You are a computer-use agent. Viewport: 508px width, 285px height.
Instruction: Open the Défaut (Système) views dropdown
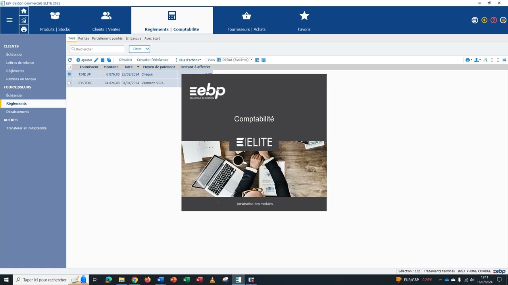pyautogui.click(x=235, y=60)
